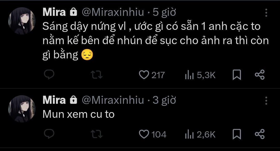Retweet the post with 104 likes
The height and width of the screenshot is (151, 280).
(x=97, y=134)
